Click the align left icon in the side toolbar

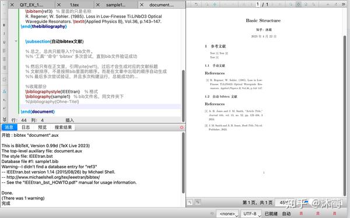click(x=4, y=51)
